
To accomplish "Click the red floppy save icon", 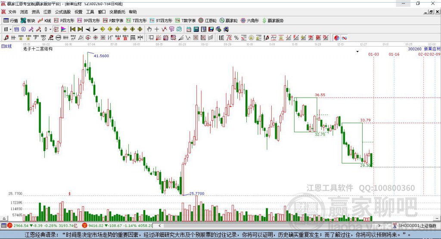I will 211,29.
